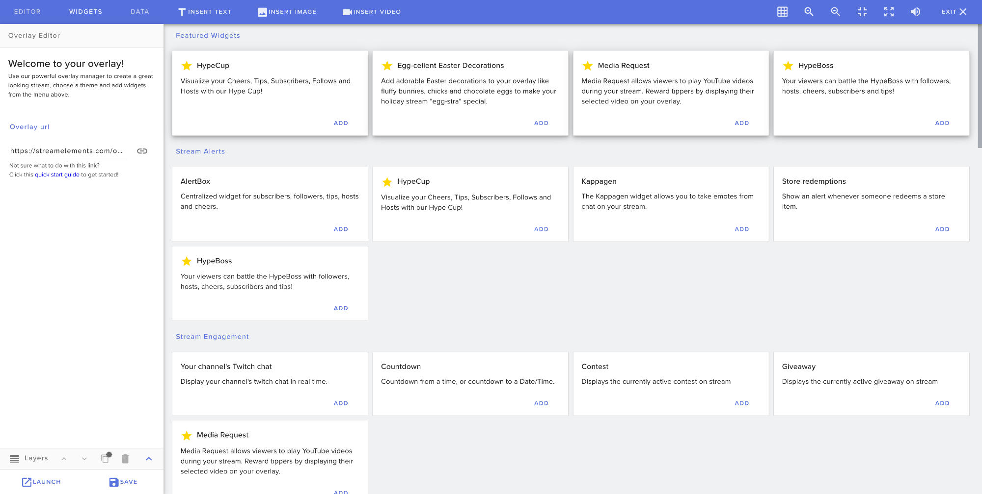Screen dimensions: 982x494
Task: Click the delete layer trash icon
Action: point(125,459)
